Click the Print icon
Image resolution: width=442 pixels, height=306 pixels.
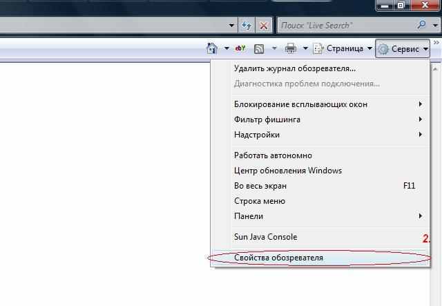(291, 49)
